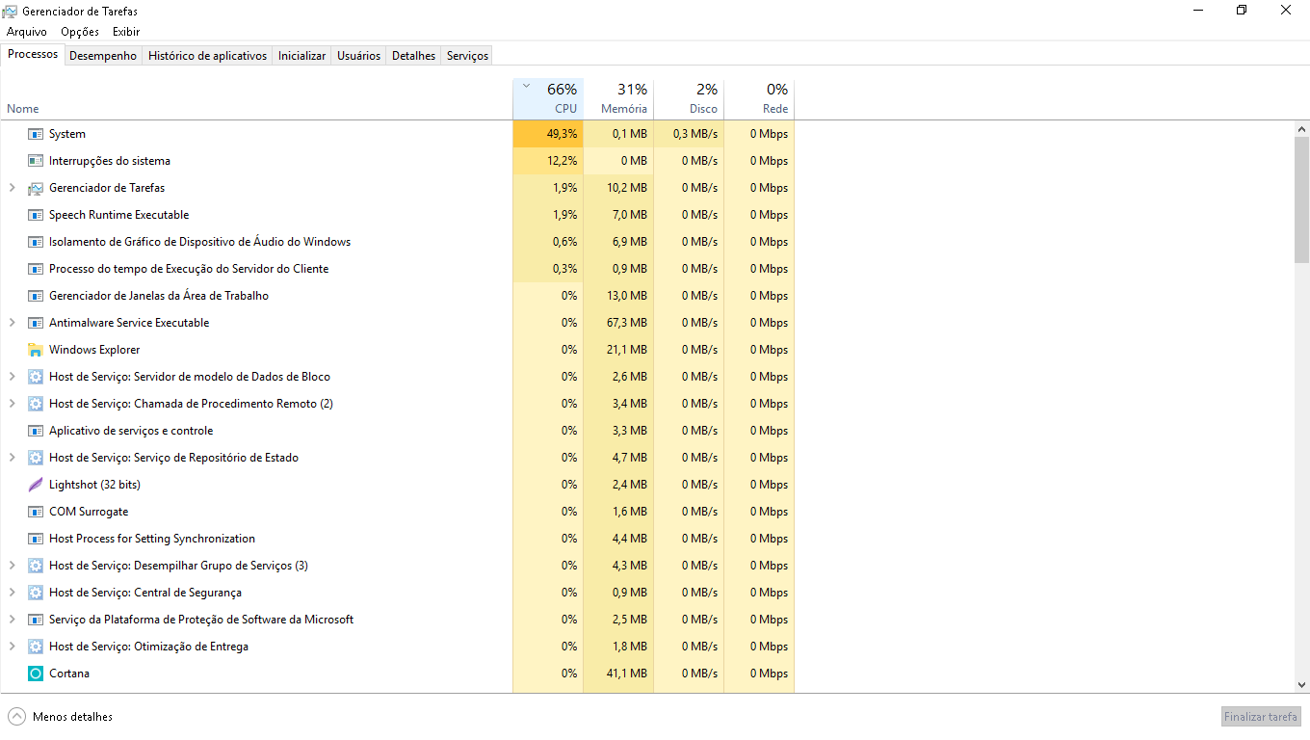
Task: Select the Processos tab
Action: 33,54
